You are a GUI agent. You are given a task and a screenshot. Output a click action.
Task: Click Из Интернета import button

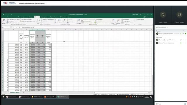[11, 21]
